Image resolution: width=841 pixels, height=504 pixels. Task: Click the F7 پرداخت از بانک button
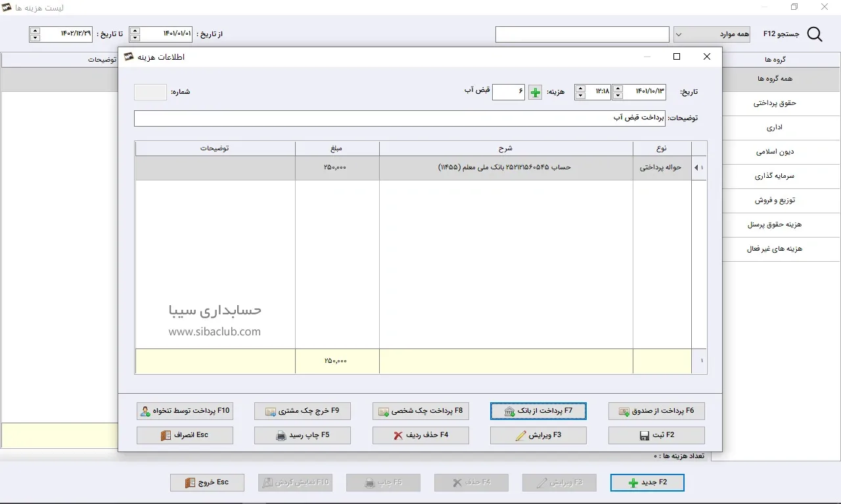point(538,411)
